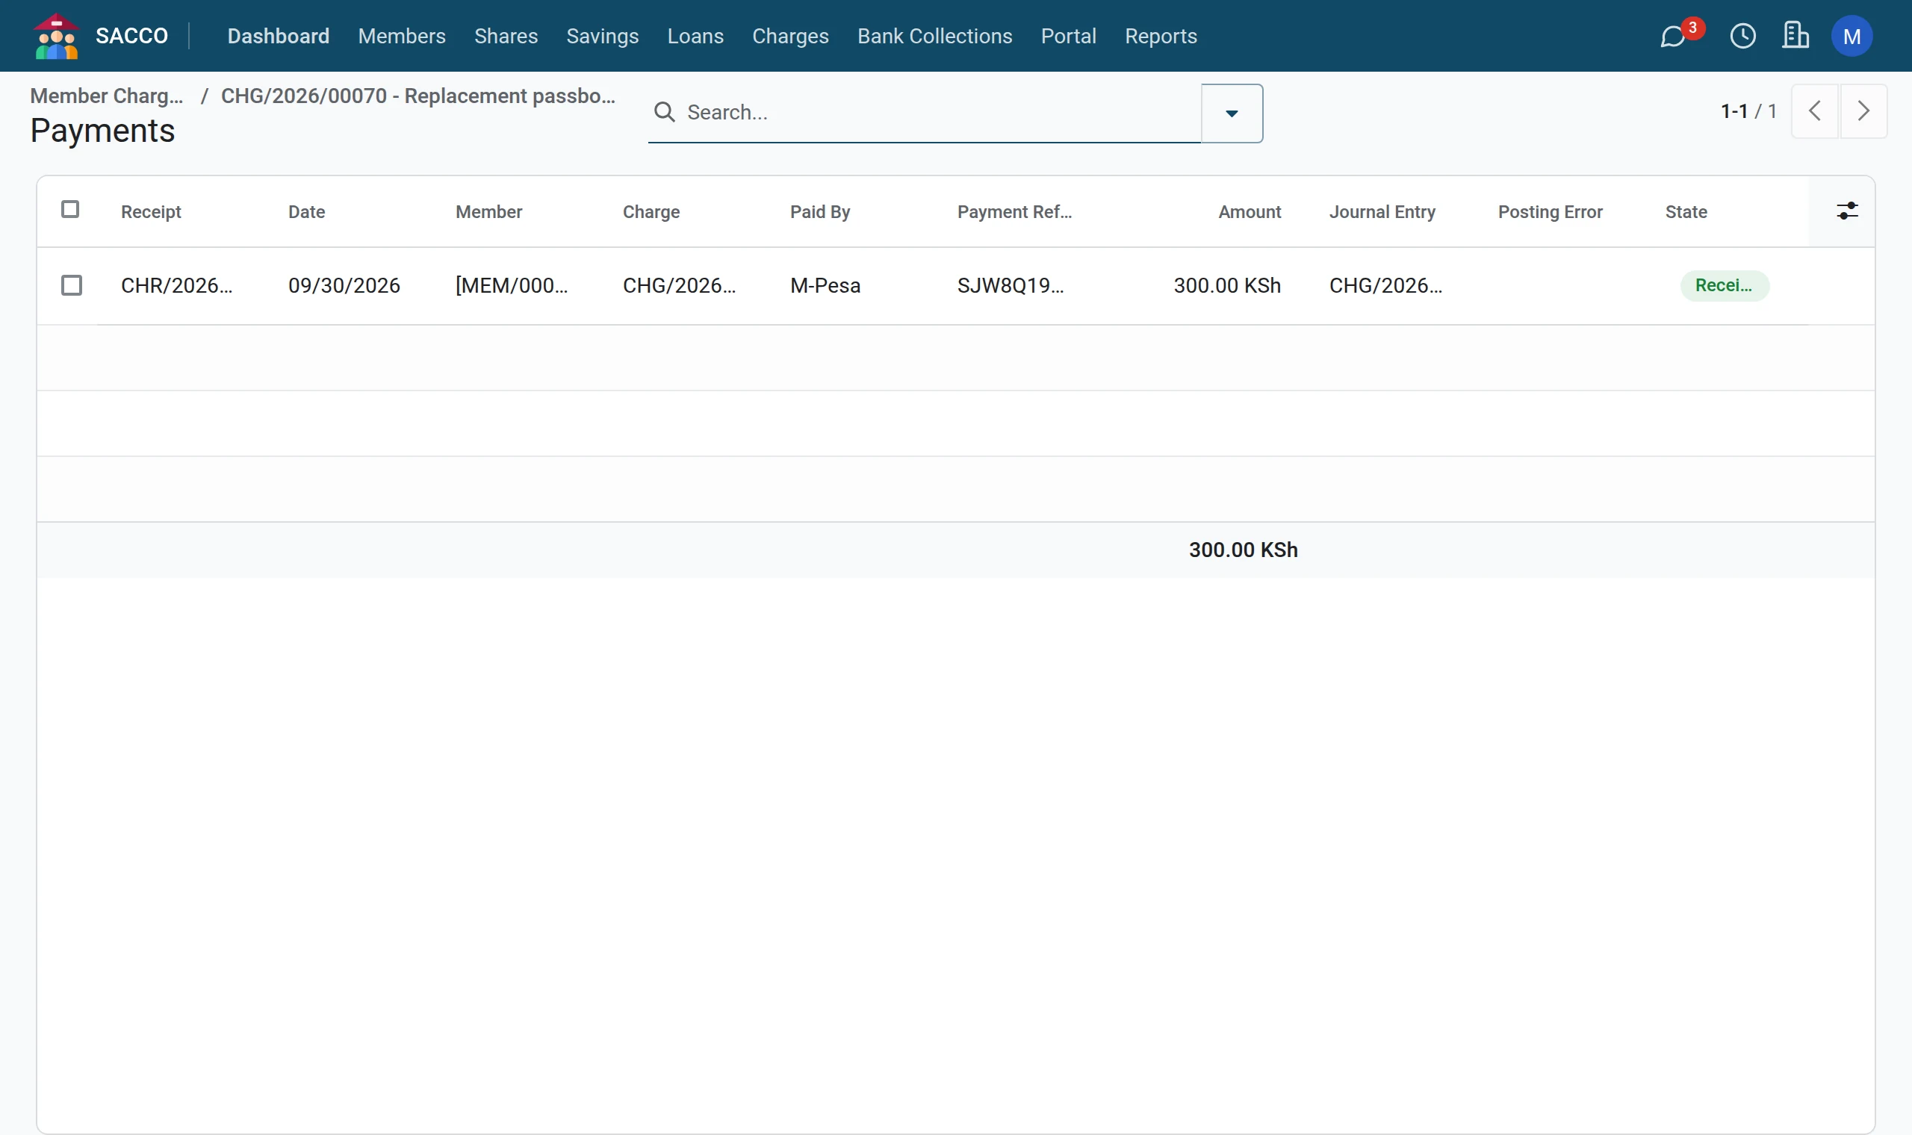
Task: Click the 09/30/2026 date cell
Action: click(x=344, y=285)
